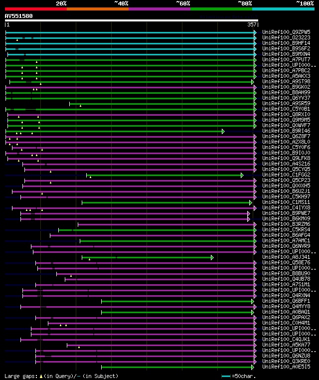The width and height of the screenshot is (319, 380).
Task: Select the UniRef100_A7PBC2 label
Action: point(286,70)
